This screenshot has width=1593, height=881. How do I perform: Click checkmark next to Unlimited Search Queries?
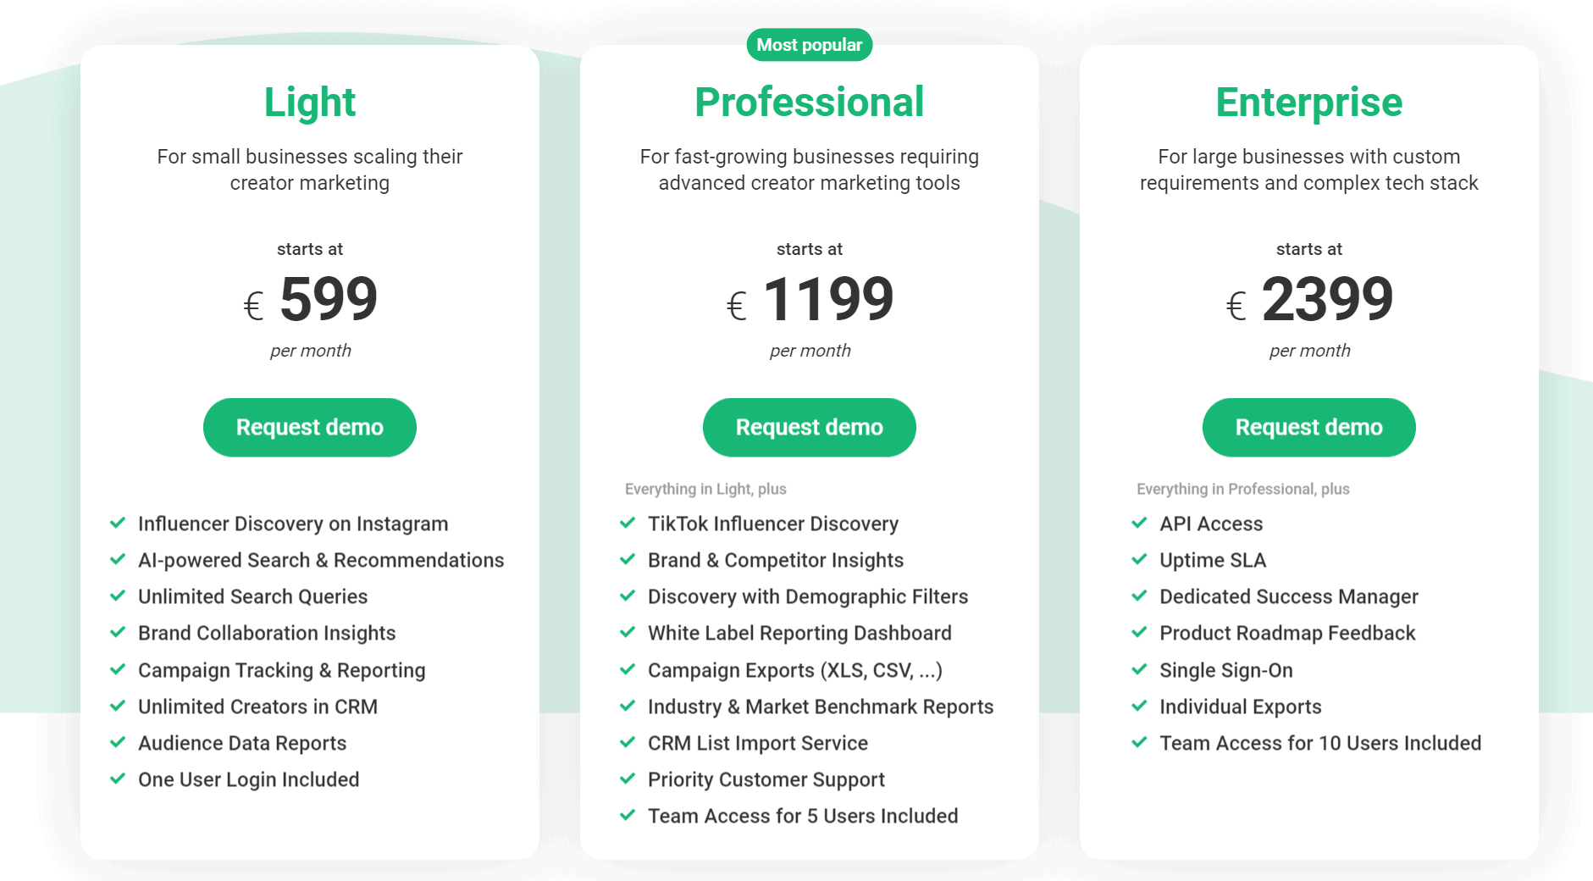tap(118, 596)
